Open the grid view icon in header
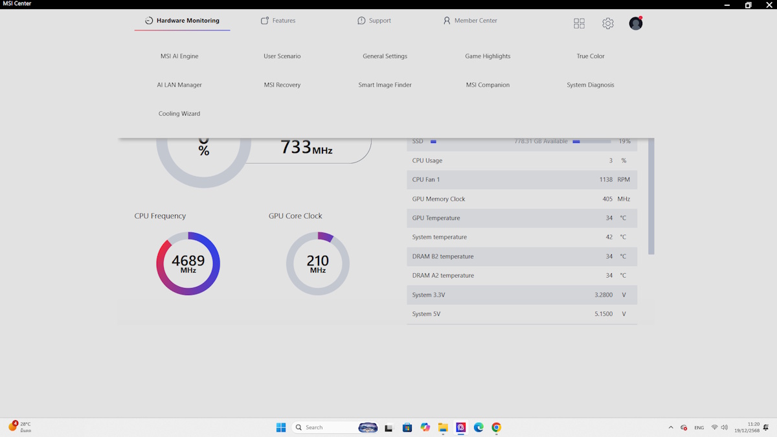The image size is (777, 437). pos(579,23)
